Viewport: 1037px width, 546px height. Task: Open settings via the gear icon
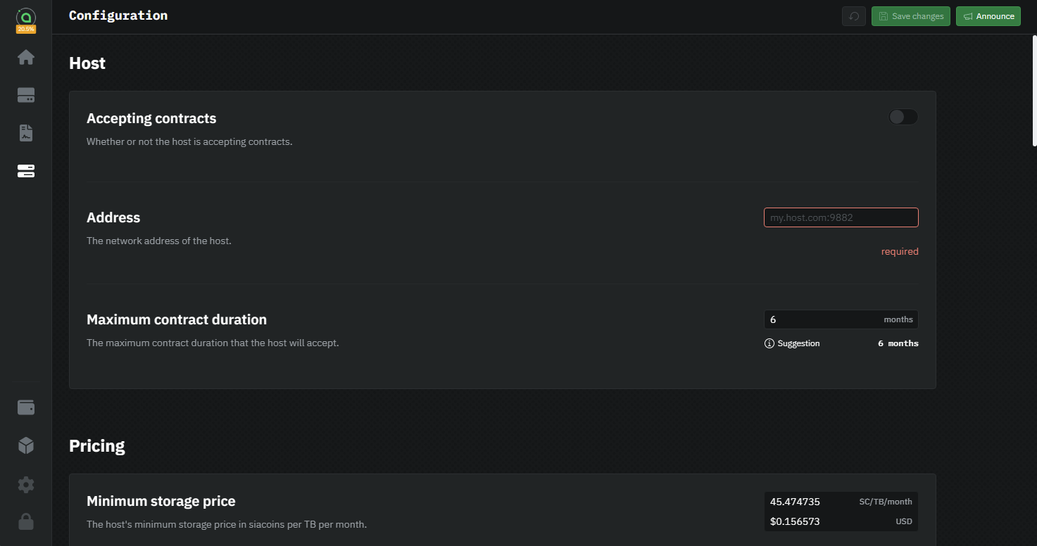click(x=26, y=484)
